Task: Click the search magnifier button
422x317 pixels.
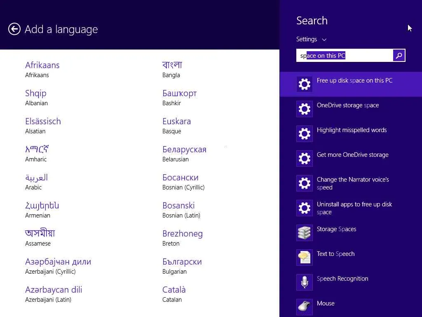Action: pyautogui.click(x=399, y=56)
